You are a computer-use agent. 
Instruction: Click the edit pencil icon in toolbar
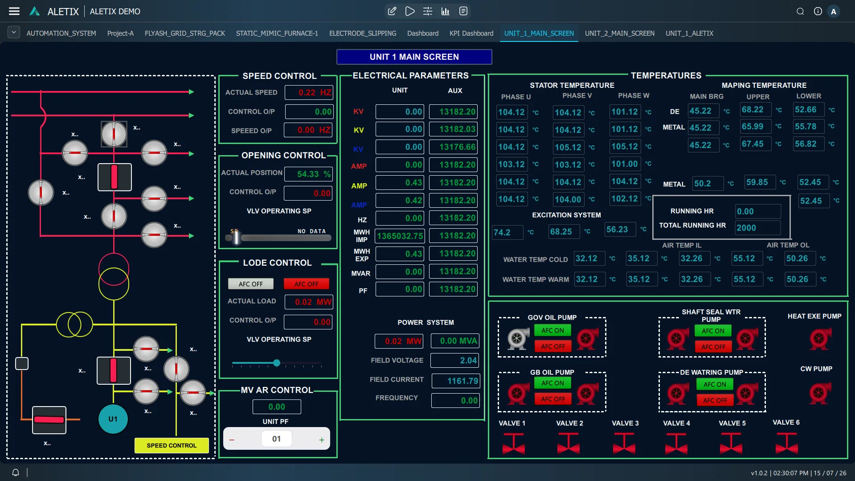[x=392, y=11]
